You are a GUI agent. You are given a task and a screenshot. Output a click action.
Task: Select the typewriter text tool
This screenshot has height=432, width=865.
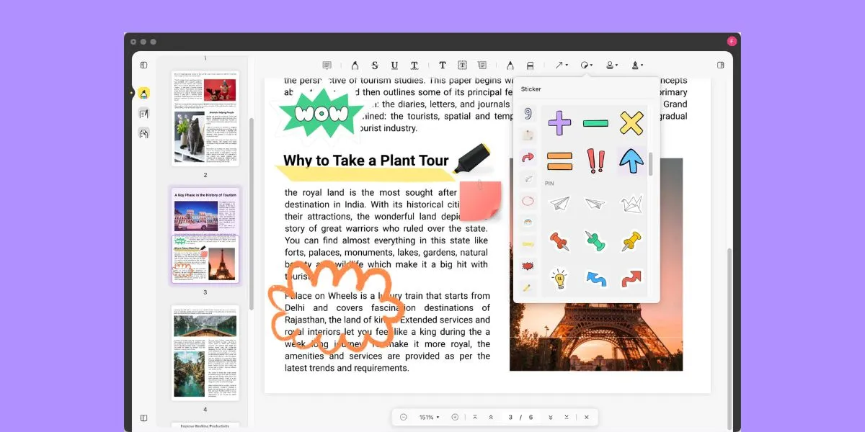[443, 66]
